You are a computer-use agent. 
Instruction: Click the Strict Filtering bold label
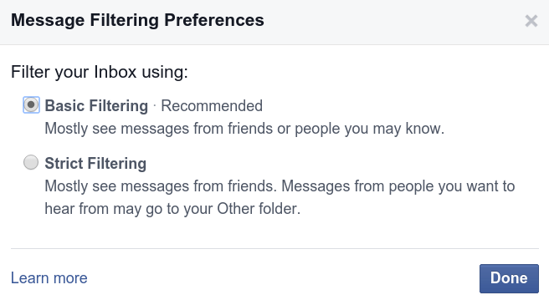95,163
